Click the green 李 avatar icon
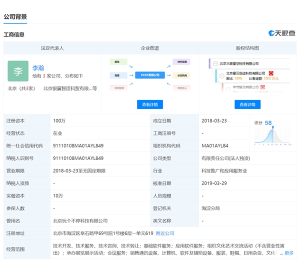 18,71
